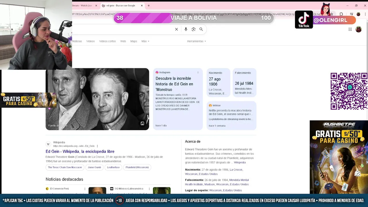Viewport: 368px width, 207px height.
Task: Click image icon on Ed Gein photo
Action: (142, 124)
